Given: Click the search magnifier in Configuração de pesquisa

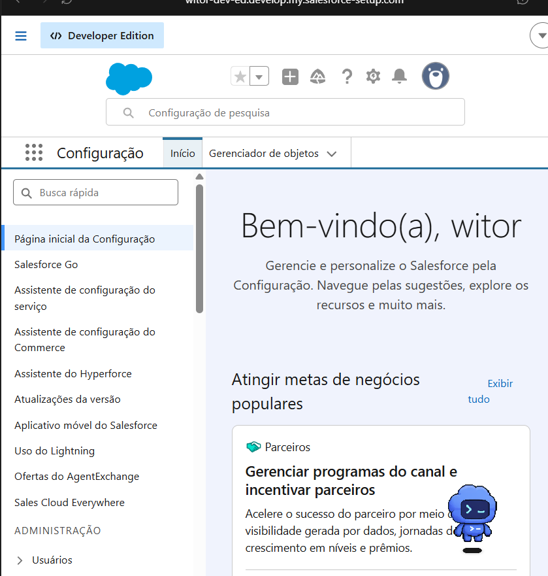Looking at the screenshot, I should point(128,112).
